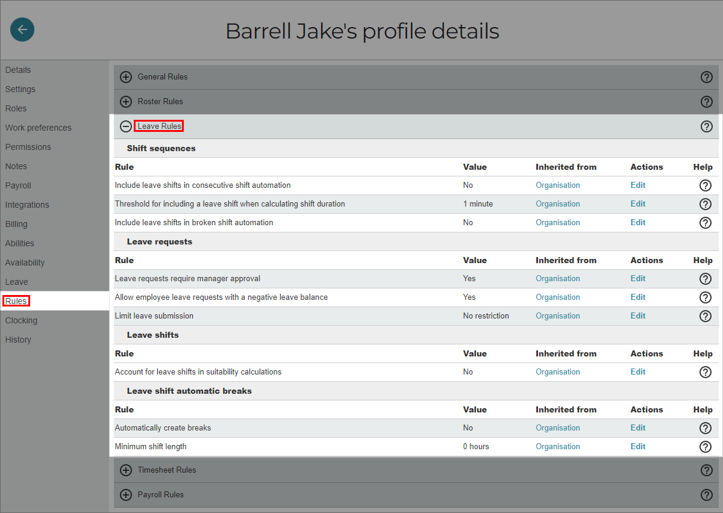Open Organisation link for shift duration threshold
Viewport: 723px width, 513px height.
coord(558,204)
